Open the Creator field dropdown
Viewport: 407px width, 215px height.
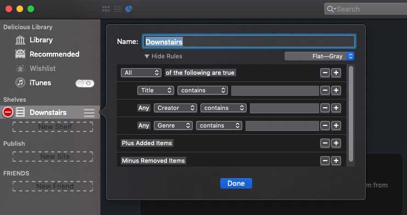175,108
